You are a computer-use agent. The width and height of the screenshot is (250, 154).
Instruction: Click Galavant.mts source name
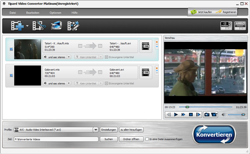(52, 70)
